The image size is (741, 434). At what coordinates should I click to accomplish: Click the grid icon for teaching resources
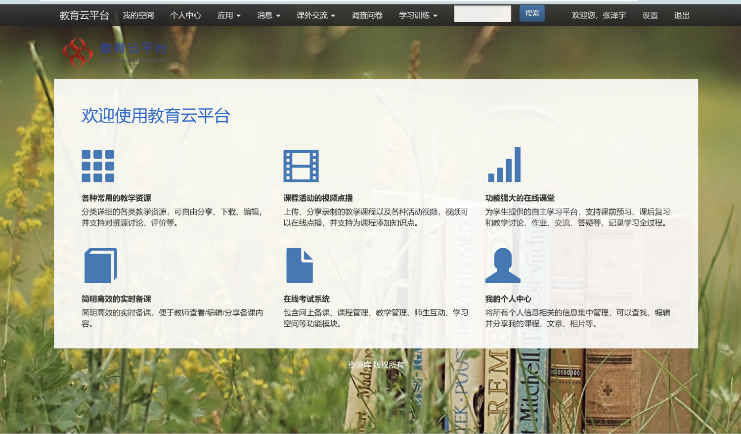click(98, 166)
